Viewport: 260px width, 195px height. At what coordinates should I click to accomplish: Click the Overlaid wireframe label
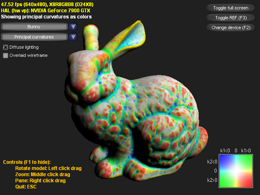tap(29, 55)
